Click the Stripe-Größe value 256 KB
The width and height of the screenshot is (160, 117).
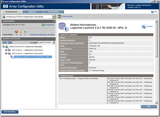pos(121,60)
